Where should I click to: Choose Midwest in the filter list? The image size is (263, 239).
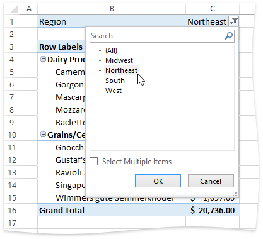coord(119,60)
